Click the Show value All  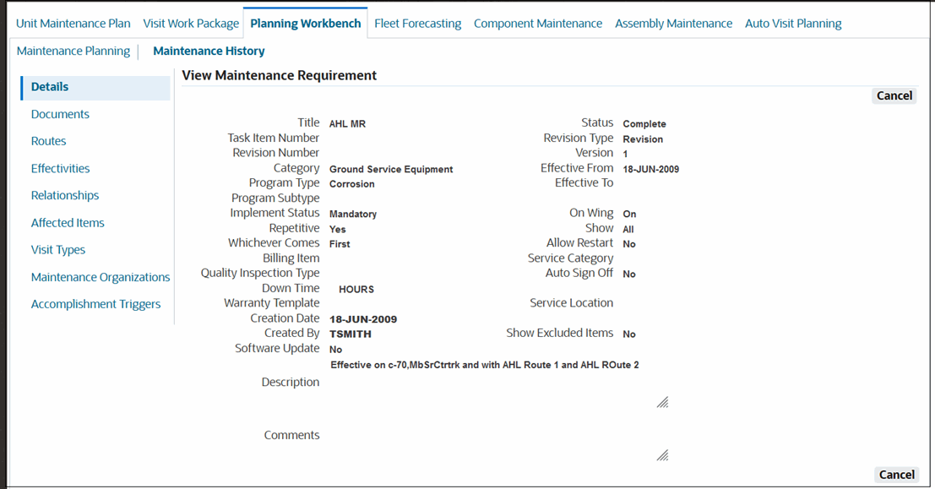[x=628, y=230]
